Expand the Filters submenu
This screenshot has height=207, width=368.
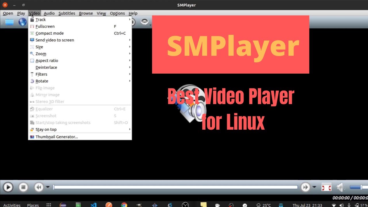(80, 74)
